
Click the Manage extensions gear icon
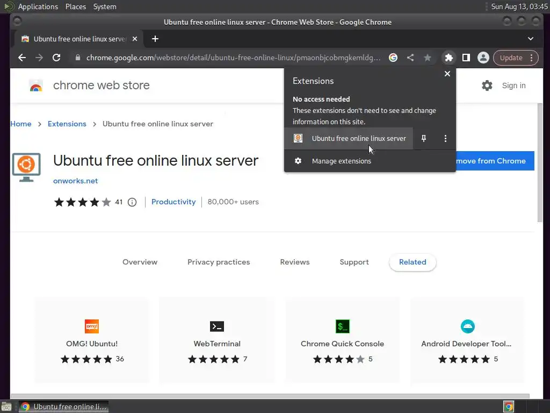pos(298,161)
